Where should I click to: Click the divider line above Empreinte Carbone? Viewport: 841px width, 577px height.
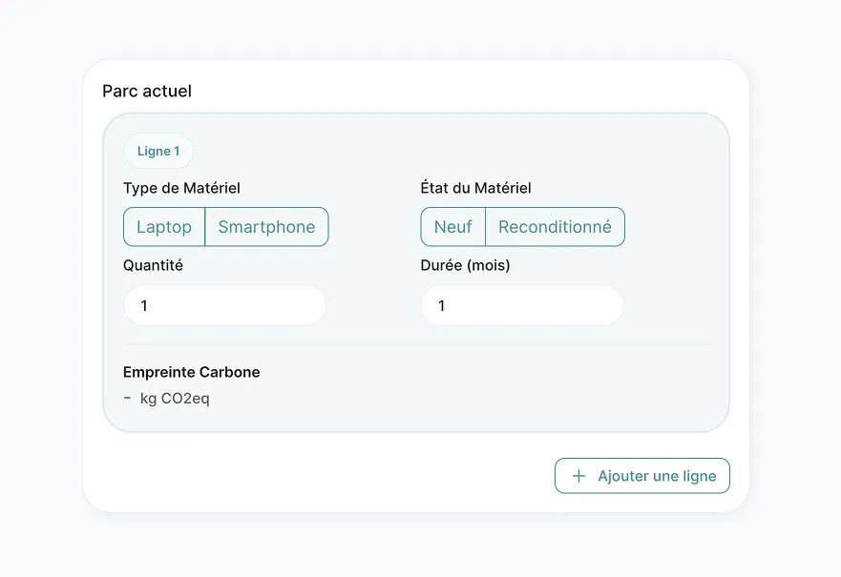tap(418, 344)
